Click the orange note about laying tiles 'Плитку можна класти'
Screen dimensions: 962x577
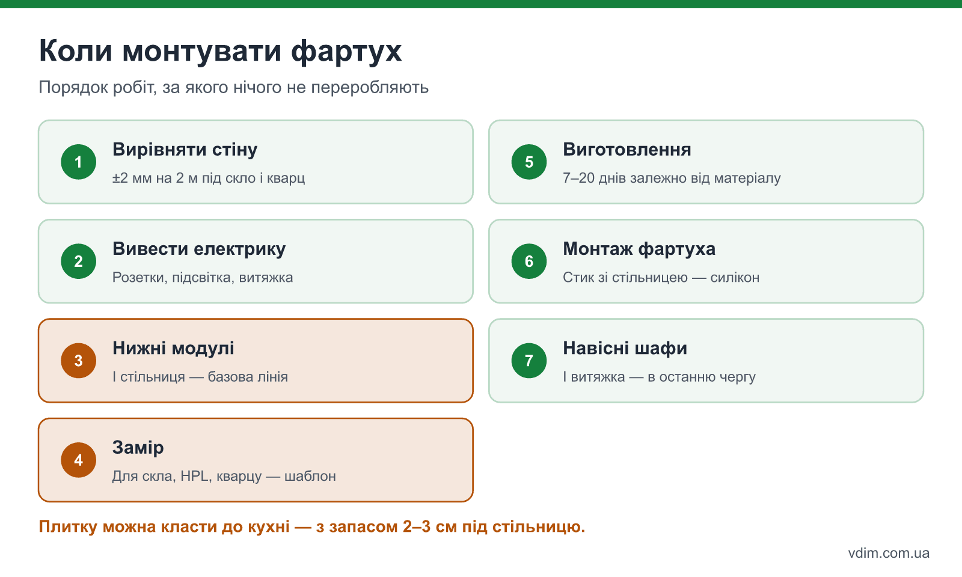[x=312, y=527]
